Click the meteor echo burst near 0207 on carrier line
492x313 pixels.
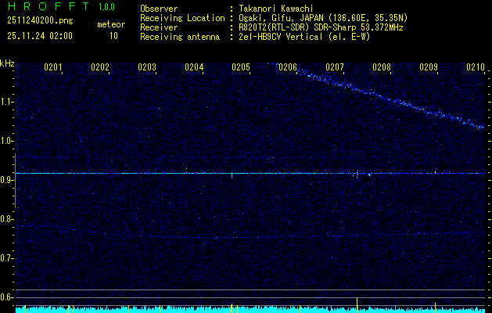tap(357, 174)
